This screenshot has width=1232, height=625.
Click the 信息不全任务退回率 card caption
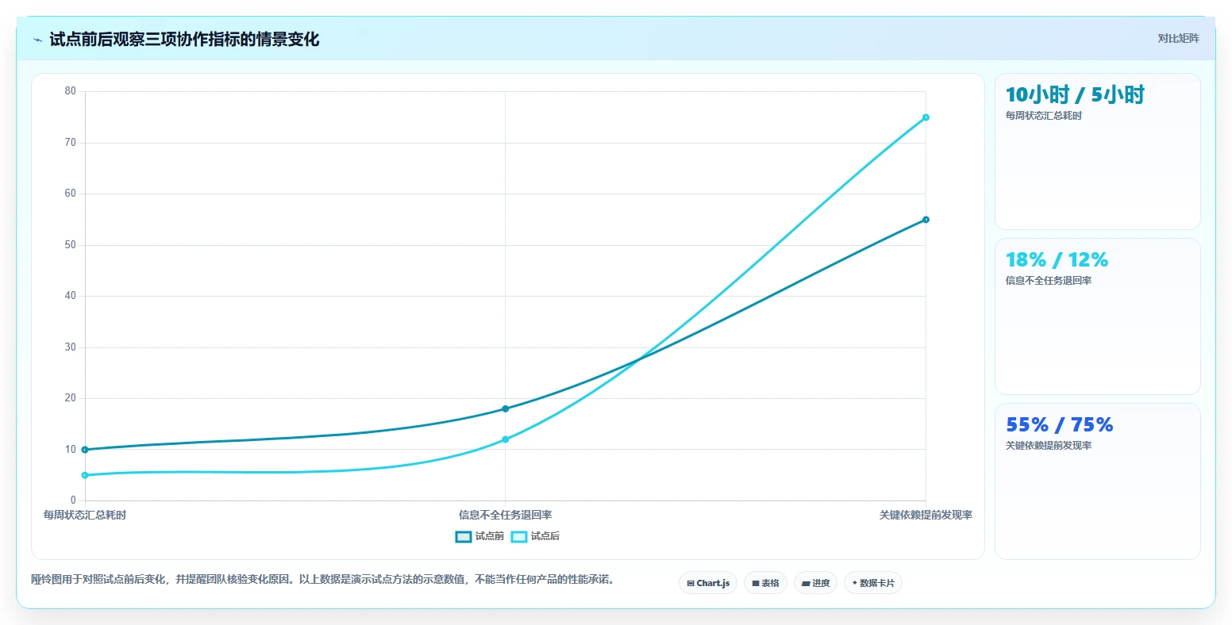(x=1049, y=281)
